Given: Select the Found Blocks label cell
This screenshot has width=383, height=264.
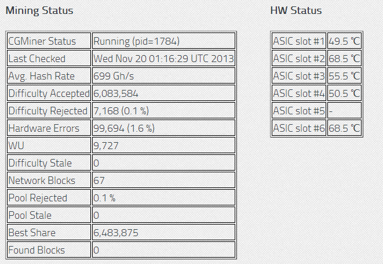Looking at the screenshot, I should 49,249.
